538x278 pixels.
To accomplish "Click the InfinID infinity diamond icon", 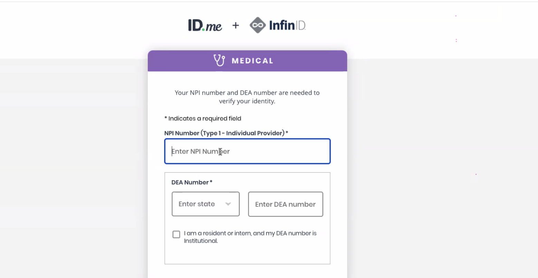I will coord(258,25).
